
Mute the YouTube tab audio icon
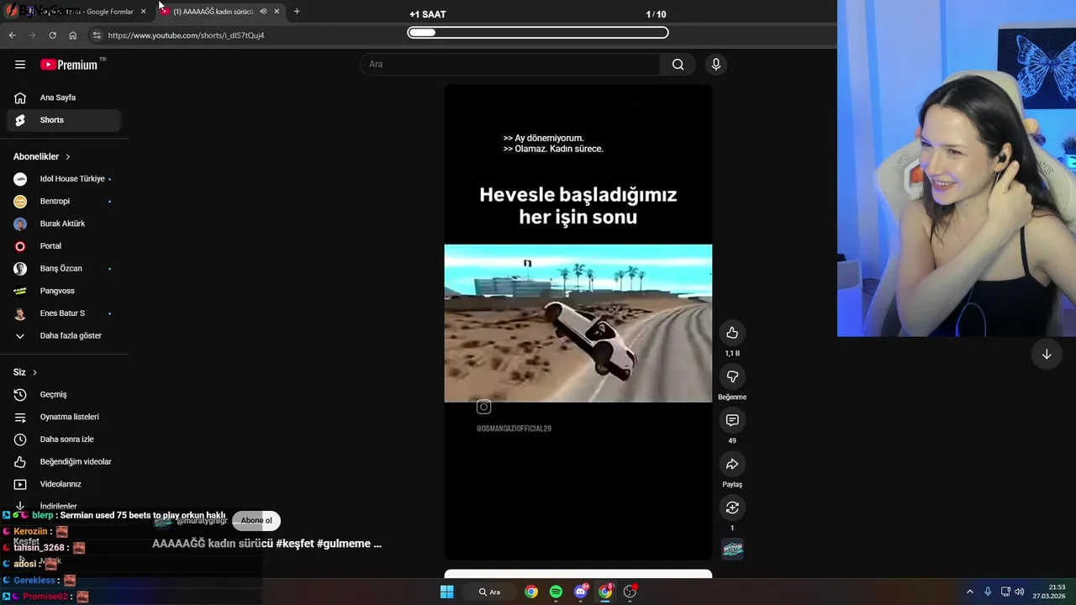tap(263, 12)
